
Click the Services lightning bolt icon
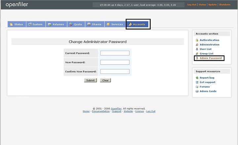point(108,24)
